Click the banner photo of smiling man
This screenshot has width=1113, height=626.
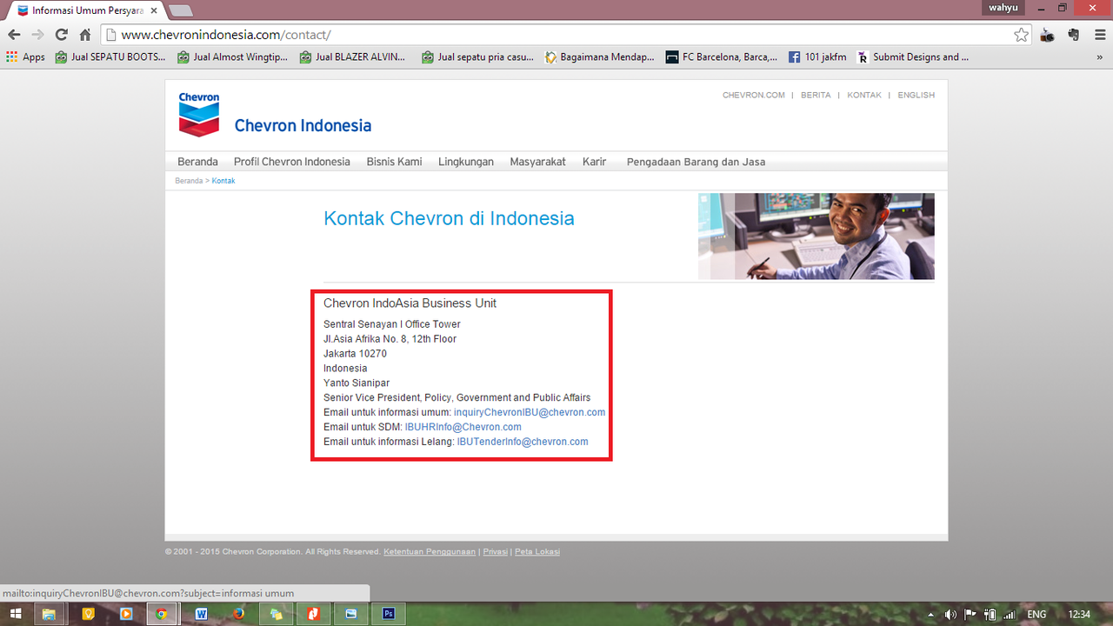coord(816,236)
